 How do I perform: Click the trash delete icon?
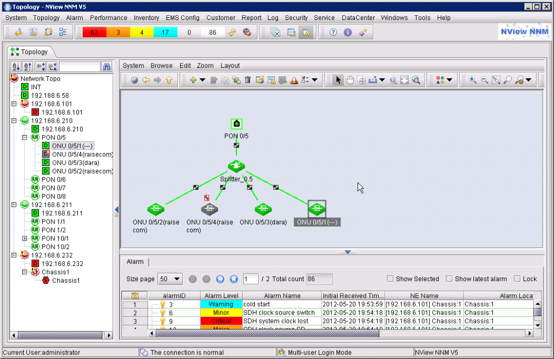pyautogui.click(x=248, y=80)
